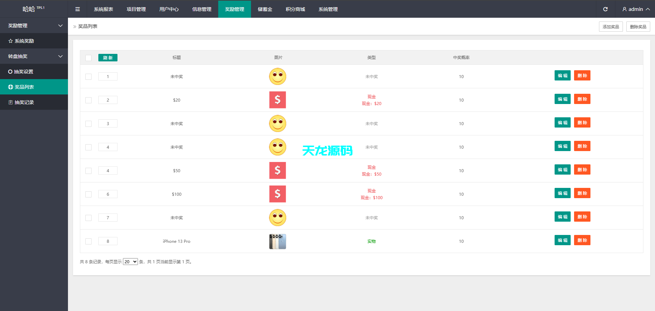Image resolution: width=655 pixels, height=311 pixels.
Task: Switch to the 积分商城 tab
Action: click(x=295, y=9)
